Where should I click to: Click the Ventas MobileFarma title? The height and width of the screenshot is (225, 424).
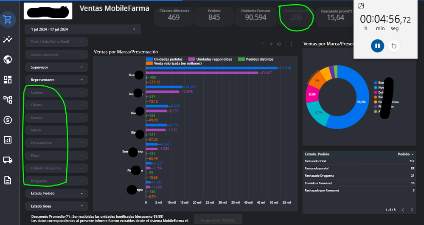point(115,8)
